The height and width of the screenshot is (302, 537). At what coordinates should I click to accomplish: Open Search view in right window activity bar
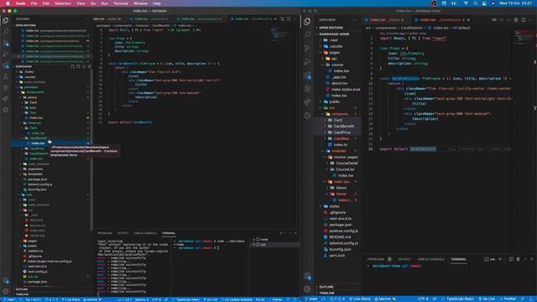[307, 34]
